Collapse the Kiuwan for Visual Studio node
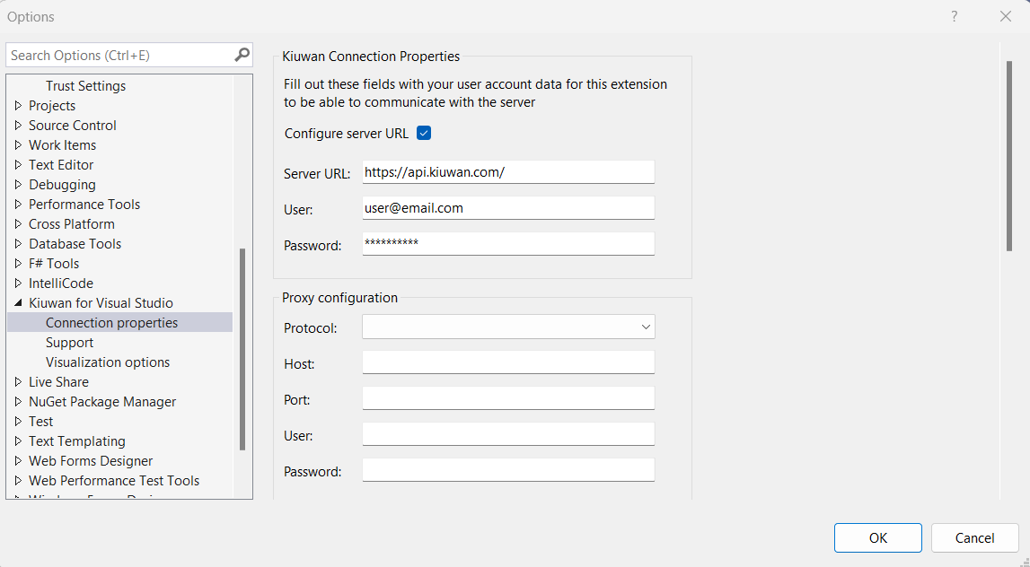 pos(18,302)
